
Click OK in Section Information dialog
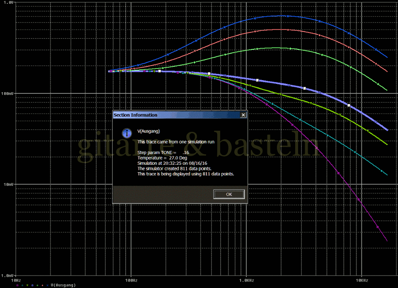(x=229, y=194)
